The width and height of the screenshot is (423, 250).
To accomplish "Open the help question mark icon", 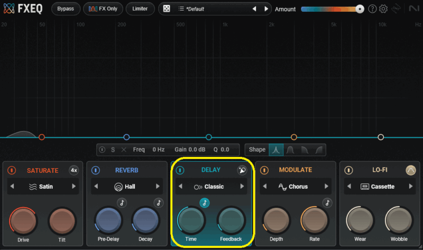I will tap(372, 9).
